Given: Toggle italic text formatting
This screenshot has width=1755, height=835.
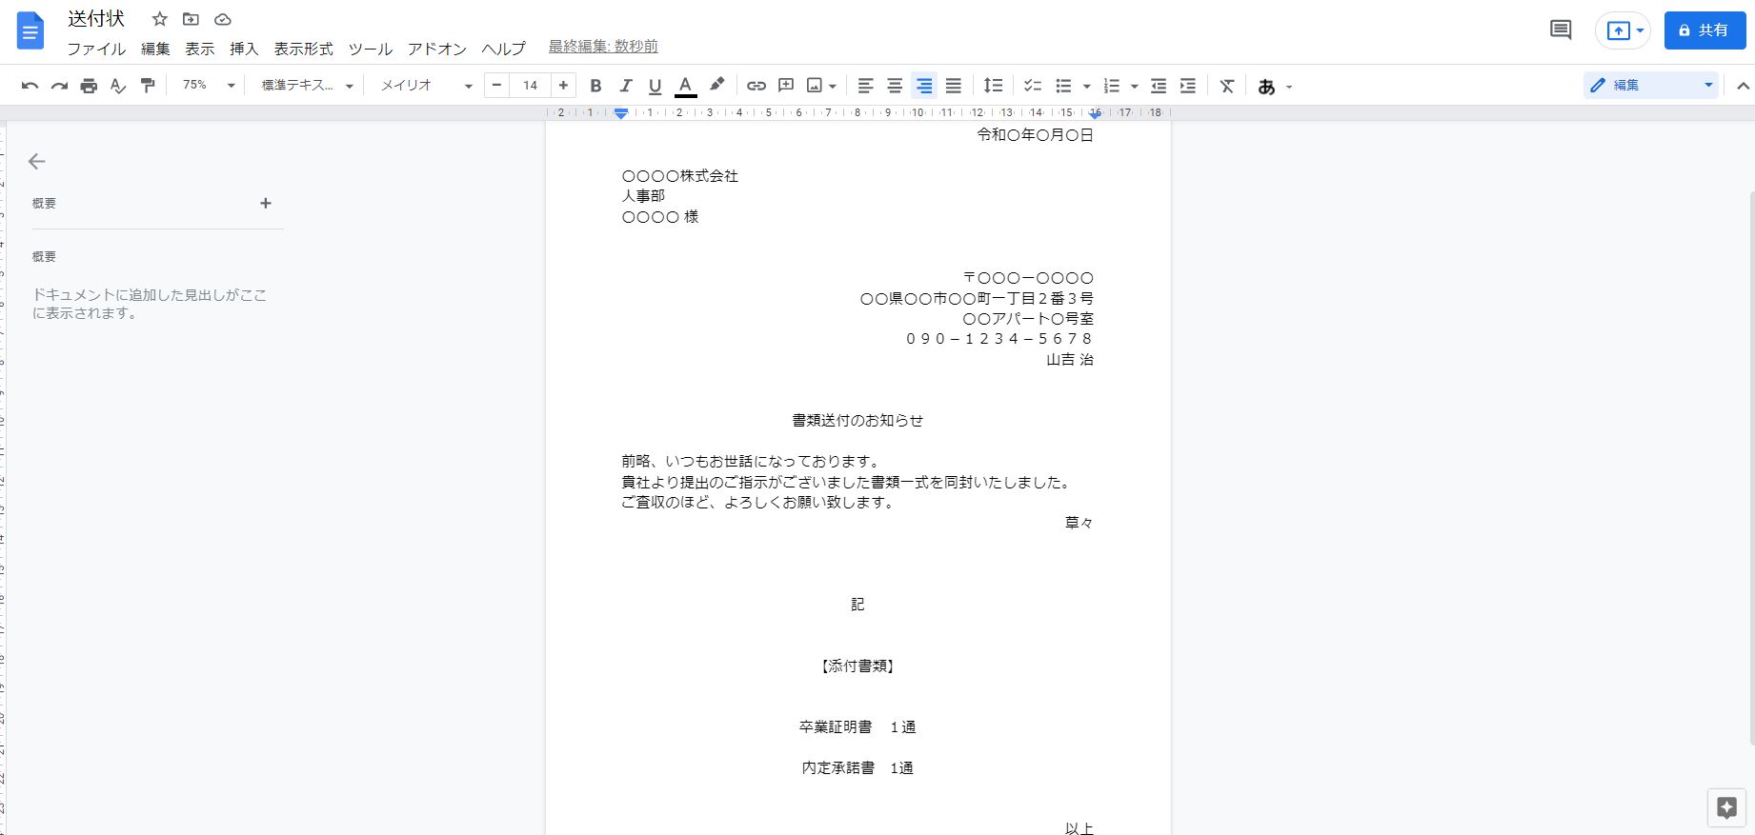Looking at the screenshot, I should tap(625, 86).
